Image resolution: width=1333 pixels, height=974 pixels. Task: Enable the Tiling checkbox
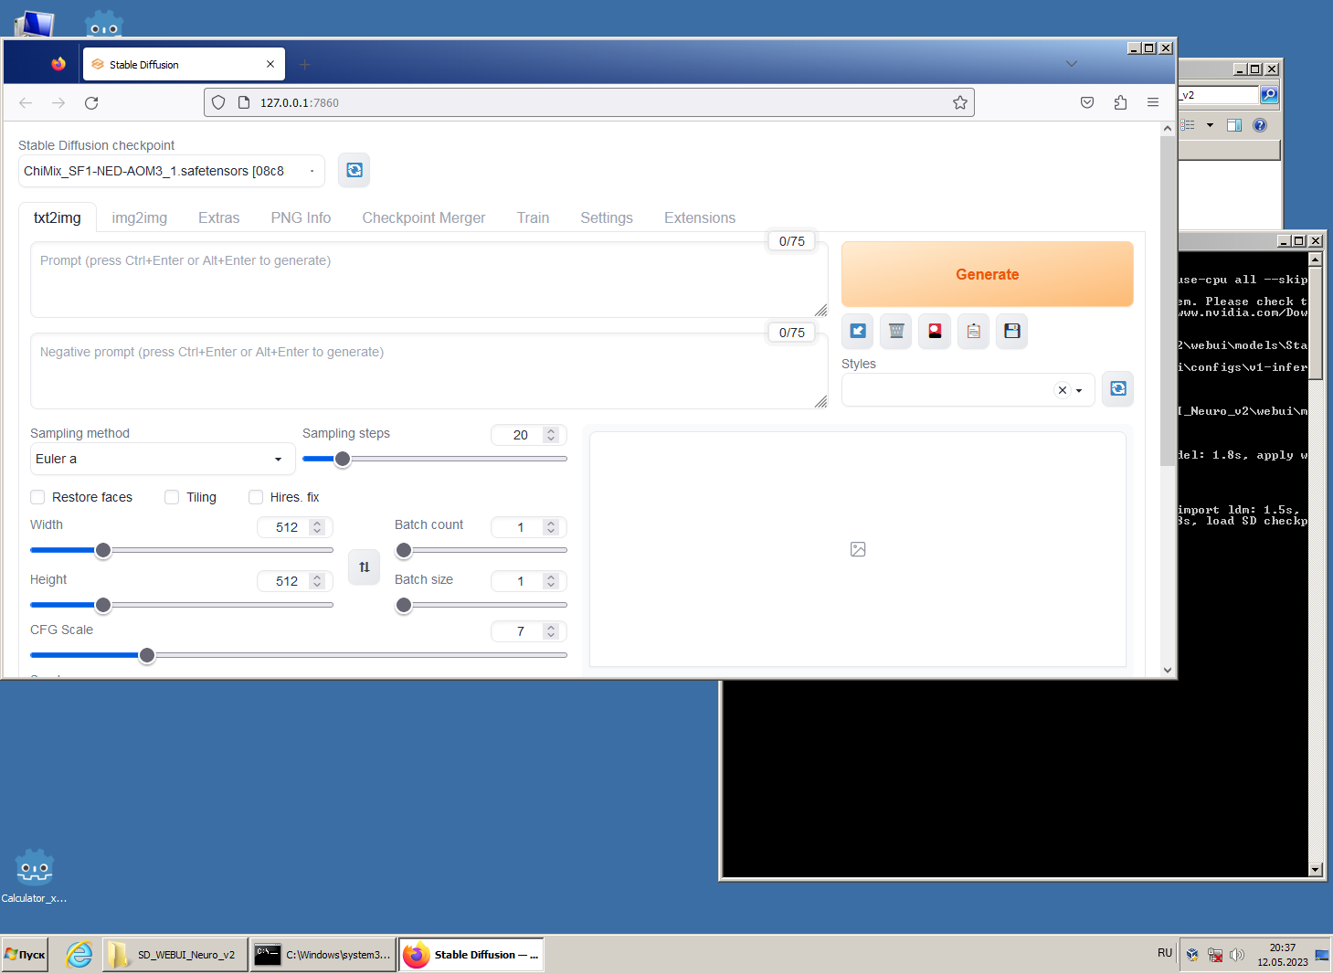[x=172, y=497]
